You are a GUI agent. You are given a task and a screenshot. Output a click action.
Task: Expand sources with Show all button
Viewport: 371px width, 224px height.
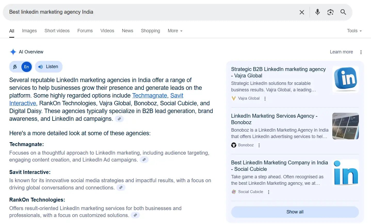coord(295,212)
